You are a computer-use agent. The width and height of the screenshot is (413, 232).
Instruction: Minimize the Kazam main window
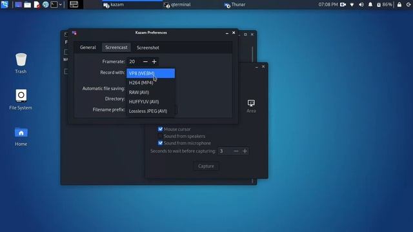click(x=257, y=67)
